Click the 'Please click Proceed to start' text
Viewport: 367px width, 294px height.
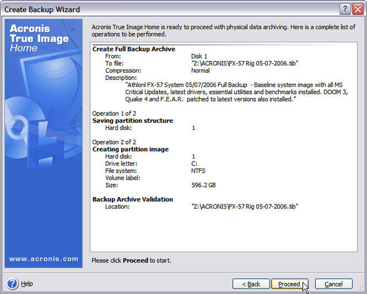(131, 260)
